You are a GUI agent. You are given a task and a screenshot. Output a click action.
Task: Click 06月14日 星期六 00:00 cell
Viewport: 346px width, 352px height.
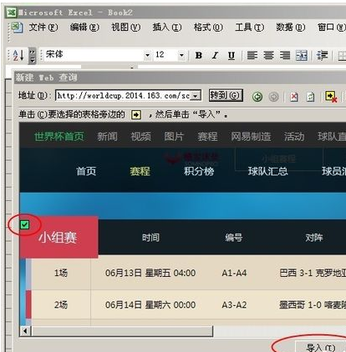[150, 304]
